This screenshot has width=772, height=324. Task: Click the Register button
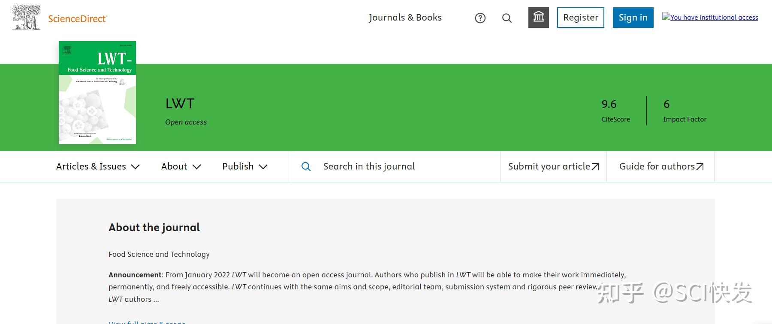tap(581, 18)
